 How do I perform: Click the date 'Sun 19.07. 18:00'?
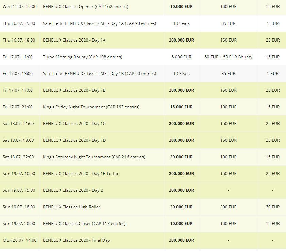[19, 207]
